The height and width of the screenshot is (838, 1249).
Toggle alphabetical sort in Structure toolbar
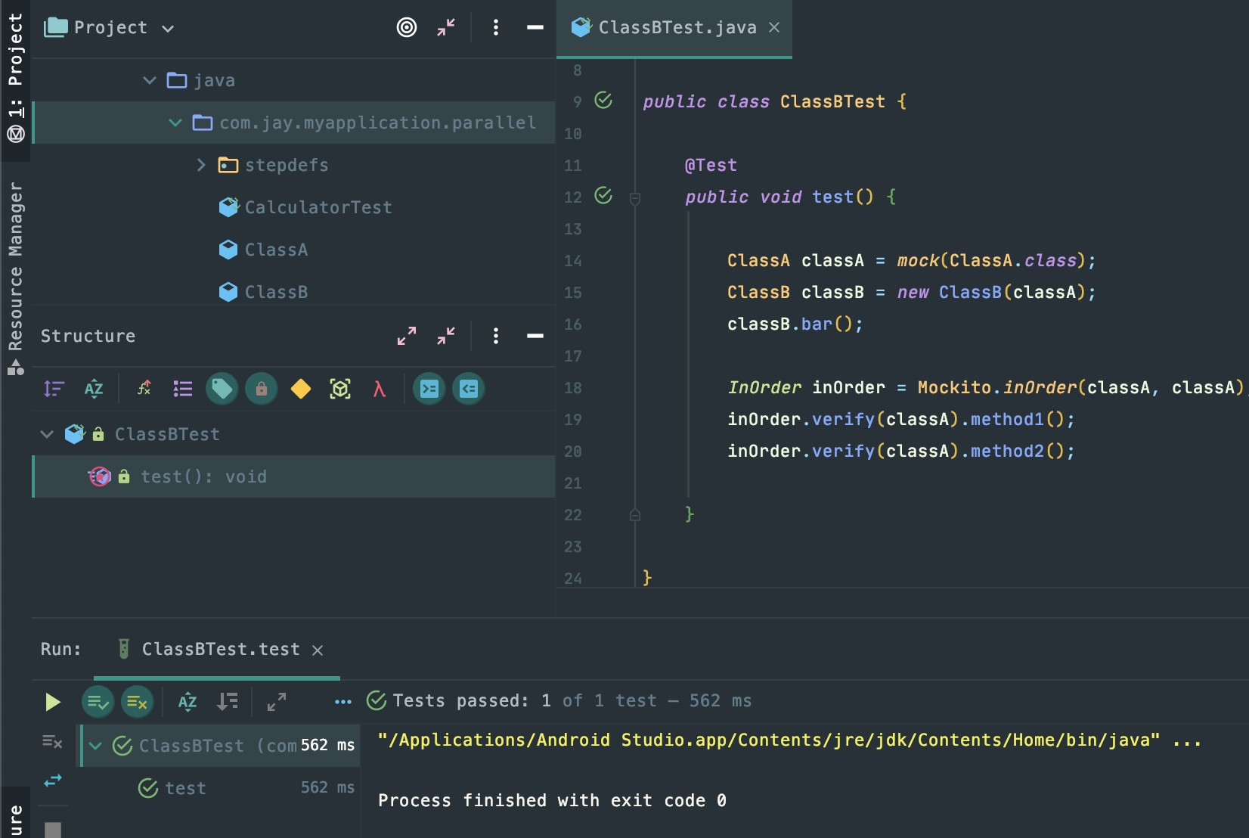click(x=93, y=389)
